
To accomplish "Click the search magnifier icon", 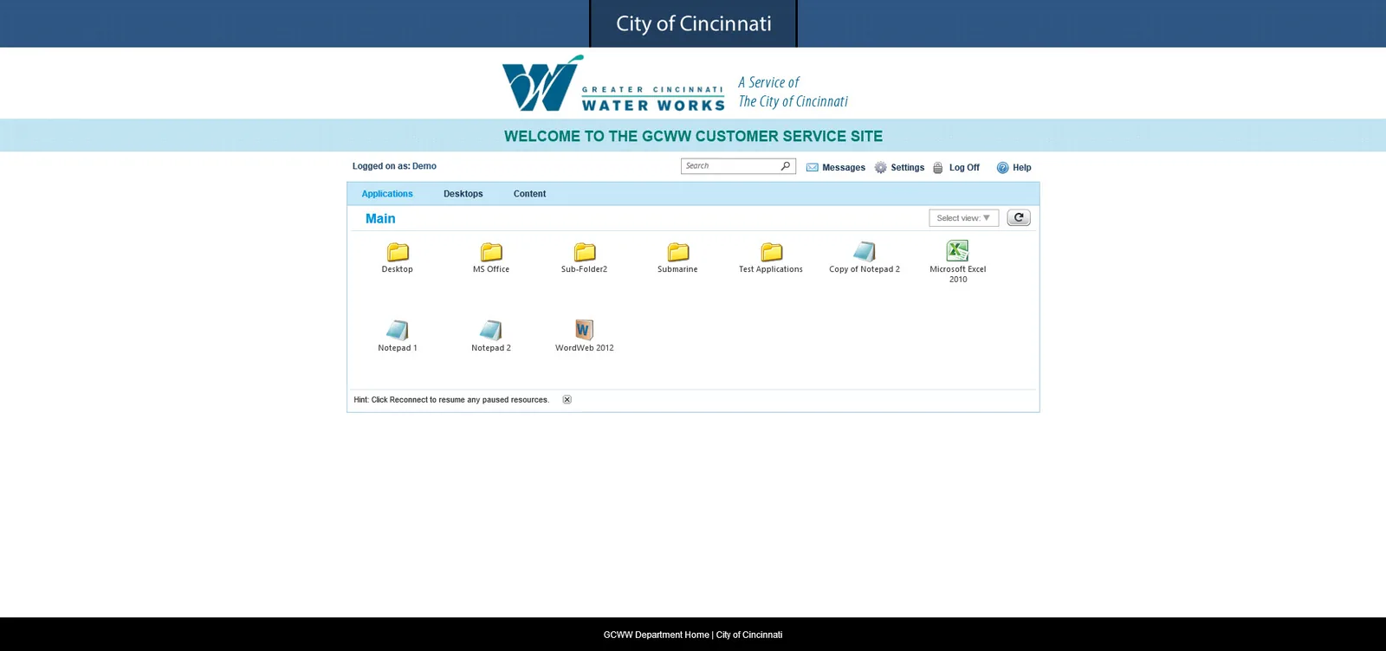I will pyautogui.click(x=786, y=166).
